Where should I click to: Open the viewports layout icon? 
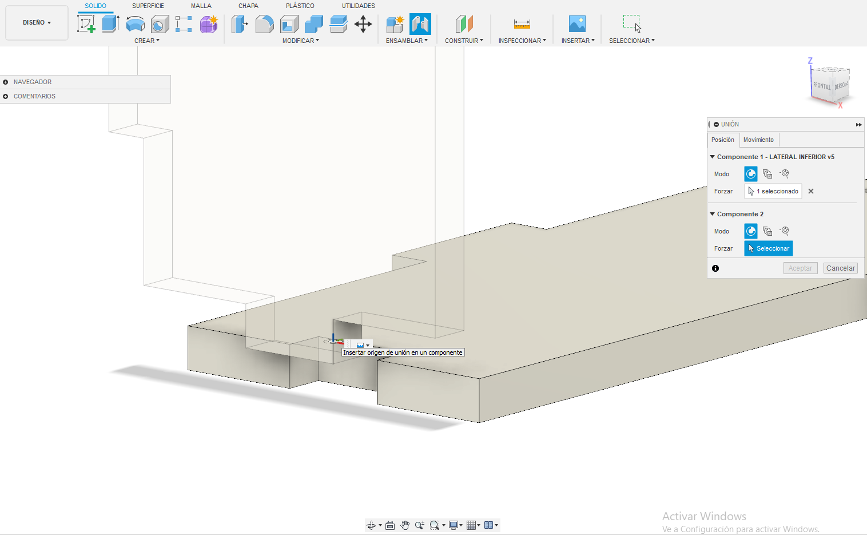(489, 525)
